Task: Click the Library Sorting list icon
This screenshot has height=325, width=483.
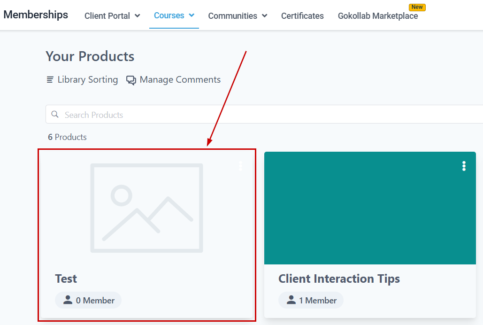Action: (x=50, y=80)
